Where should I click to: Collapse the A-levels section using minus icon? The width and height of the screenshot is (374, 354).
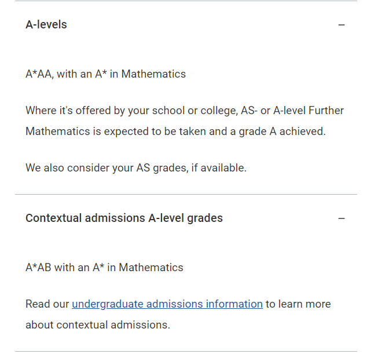(342, 25)
